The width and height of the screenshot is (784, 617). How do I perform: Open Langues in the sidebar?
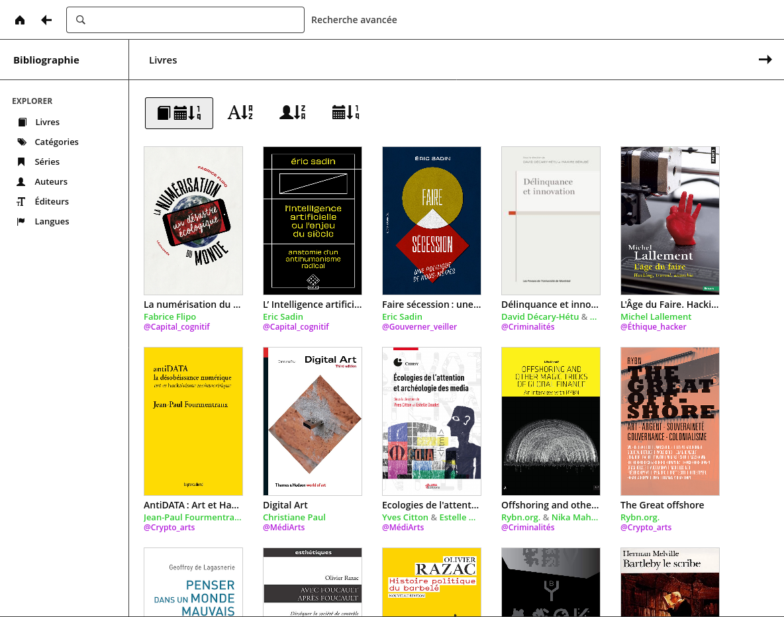click(52, 222)
